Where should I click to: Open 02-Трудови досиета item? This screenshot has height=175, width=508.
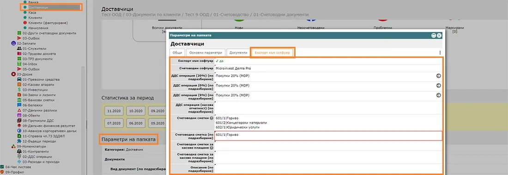(x=39, y=54)
